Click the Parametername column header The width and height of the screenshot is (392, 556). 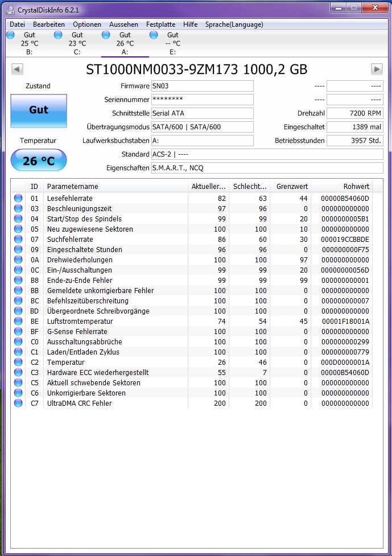(115, 186)
